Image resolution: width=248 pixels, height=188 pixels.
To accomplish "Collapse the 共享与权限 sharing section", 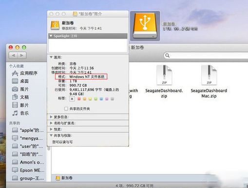I will 51,135.
